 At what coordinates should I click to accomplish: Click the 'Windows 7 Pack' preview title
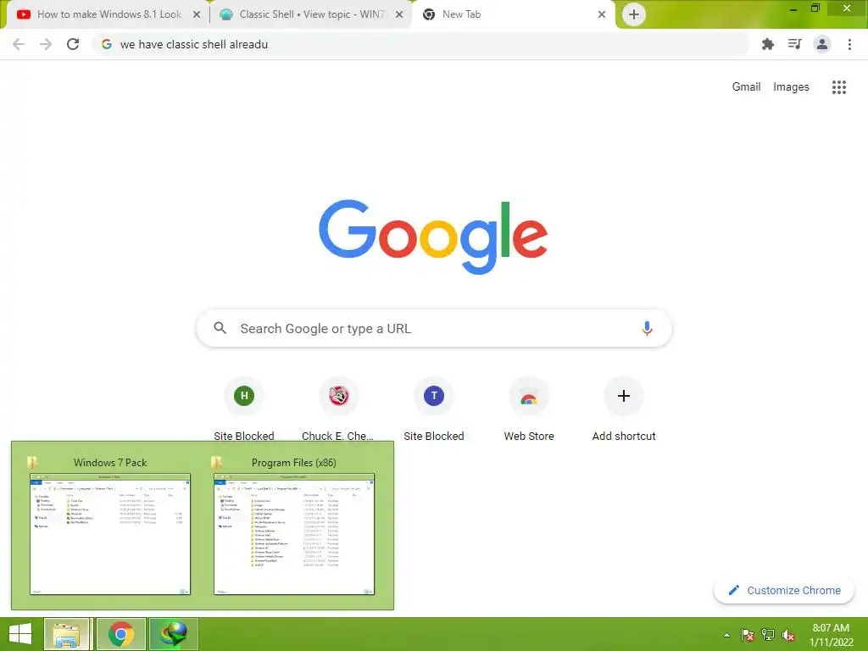coord(110,462)
